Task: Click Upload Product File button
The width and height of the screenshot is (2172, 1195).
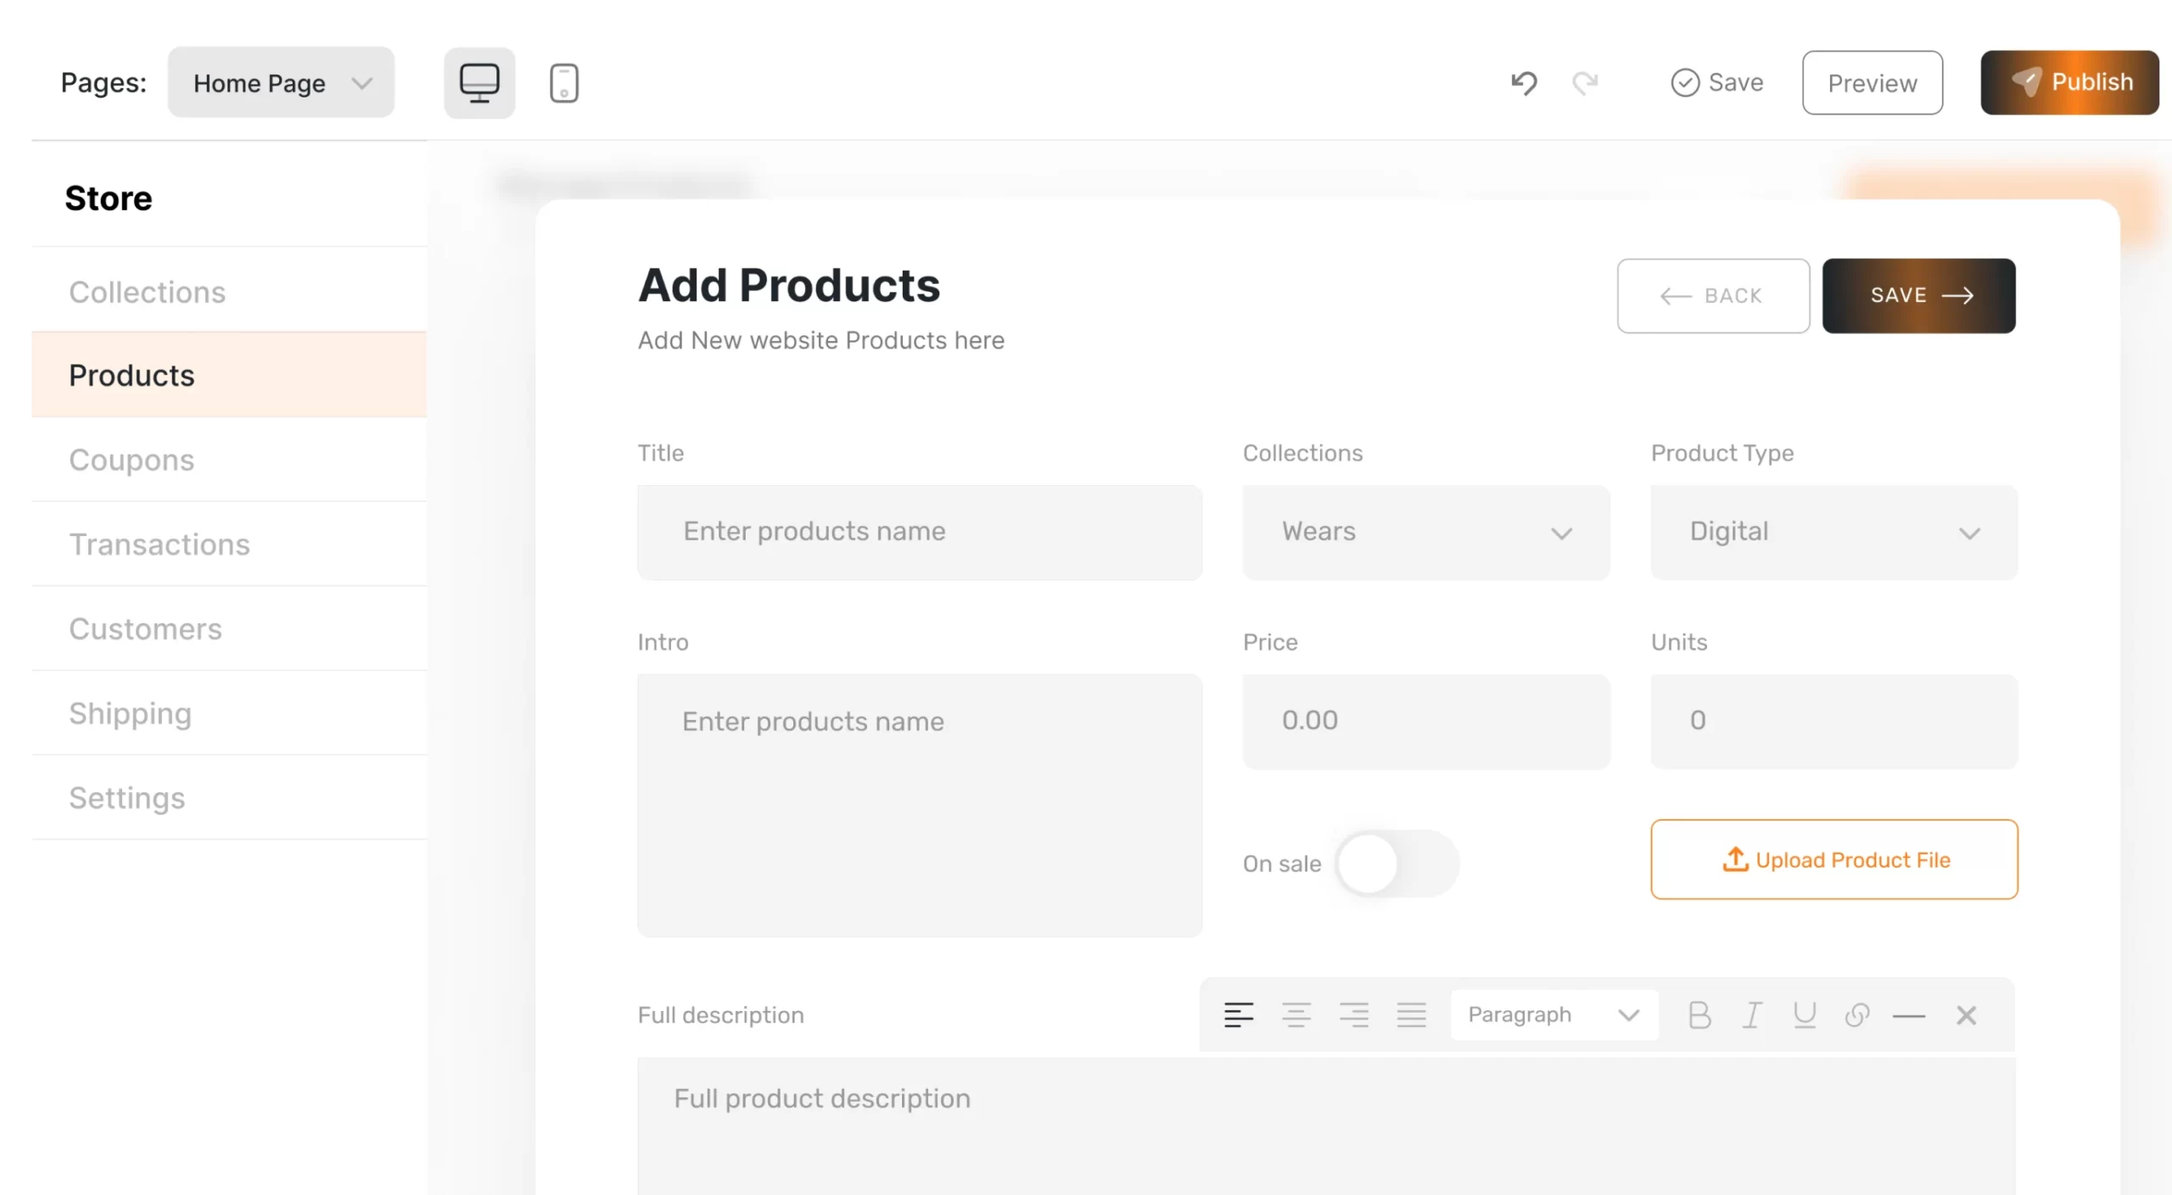Action: tap(1833, 860)
